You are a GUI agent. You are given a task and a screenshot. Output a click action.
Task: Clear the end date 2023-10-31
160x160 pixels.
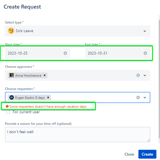[145, 53]
